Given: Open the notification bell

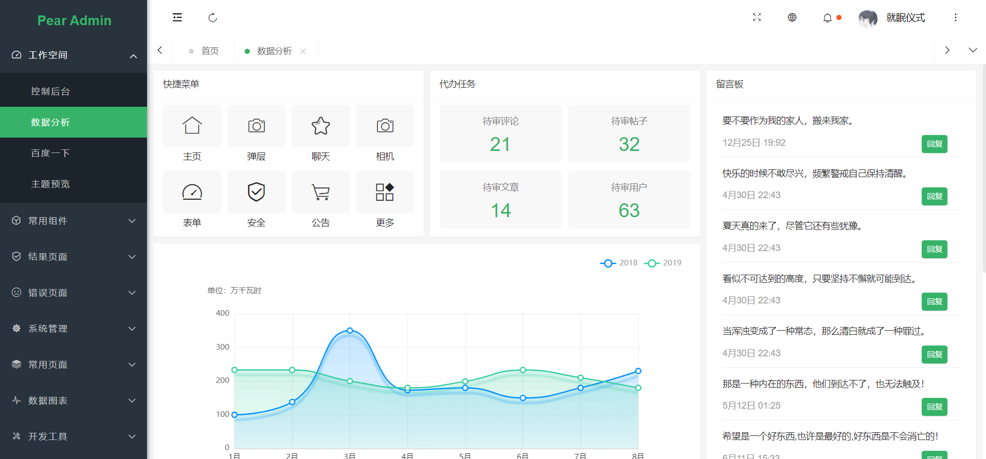Looking at the screenshot, I should pos(827,18).
